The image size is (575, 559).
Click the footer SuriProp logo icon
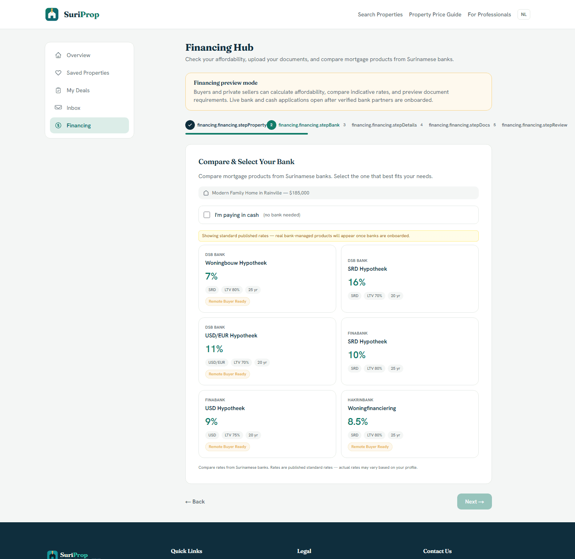[x=52, y=555]
